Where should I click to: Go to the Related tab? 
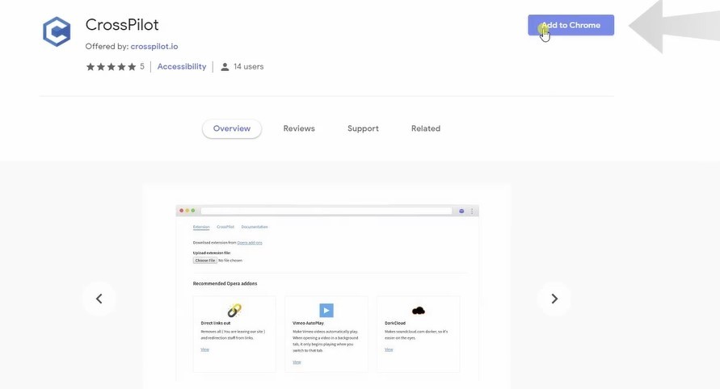[x=426, y=128]
